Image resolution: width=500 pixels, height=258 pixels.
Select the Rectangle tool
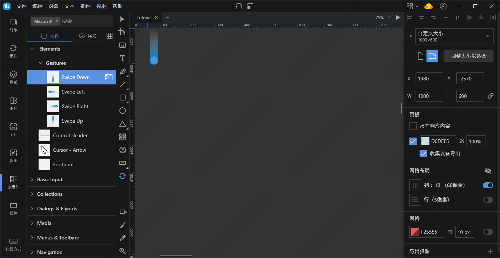click(123, 98)
